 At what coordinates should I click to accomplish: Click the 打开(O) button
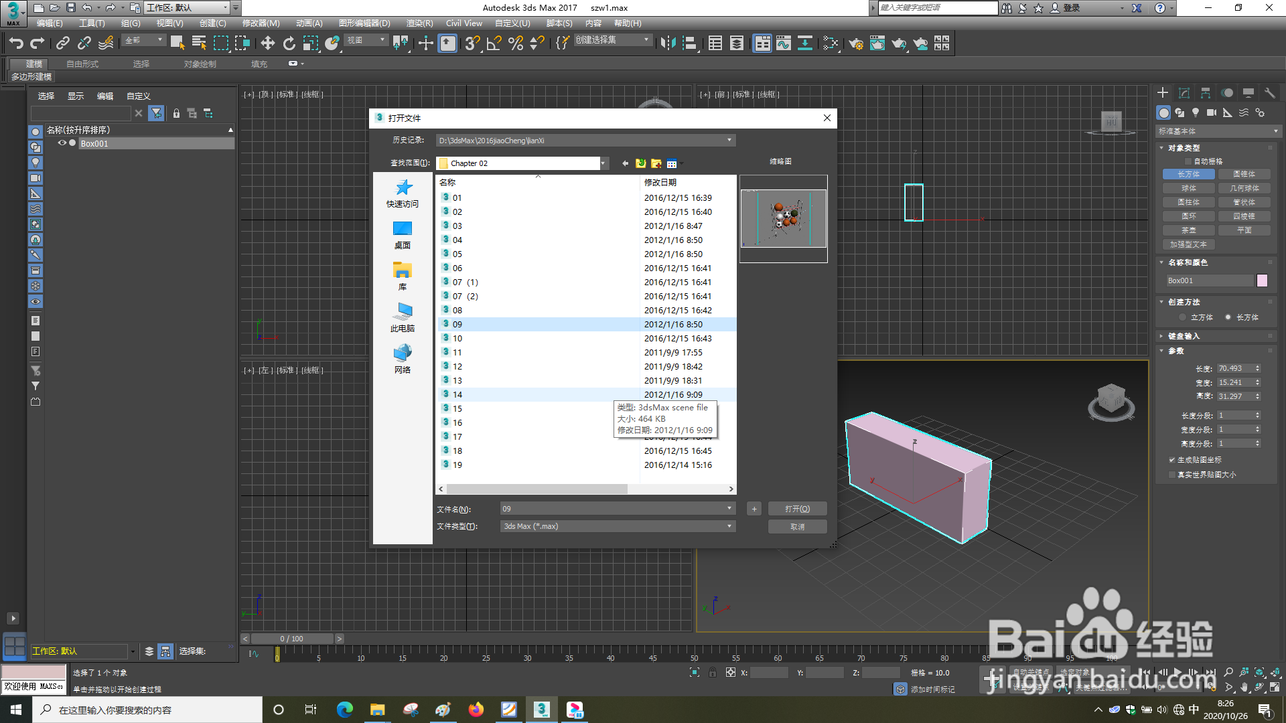click(x=797, y=509)
